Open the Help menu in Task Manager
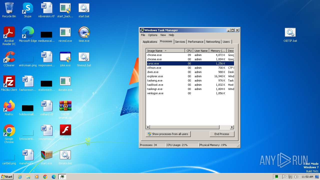The width and height of the screenshot is (320, 180). pyautogui.click(x=171, y=35)
